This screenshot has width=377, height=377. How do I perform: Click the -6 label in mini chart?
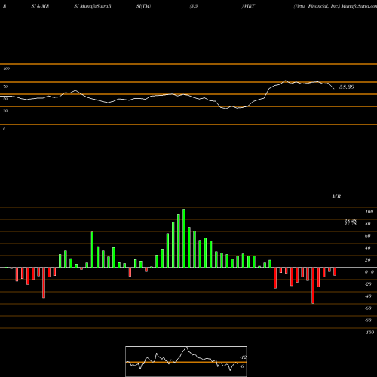tap(242, 366)
